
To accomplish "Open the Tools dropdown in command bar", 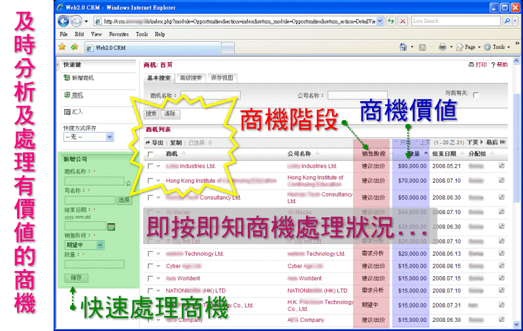I will click(497, 47).
